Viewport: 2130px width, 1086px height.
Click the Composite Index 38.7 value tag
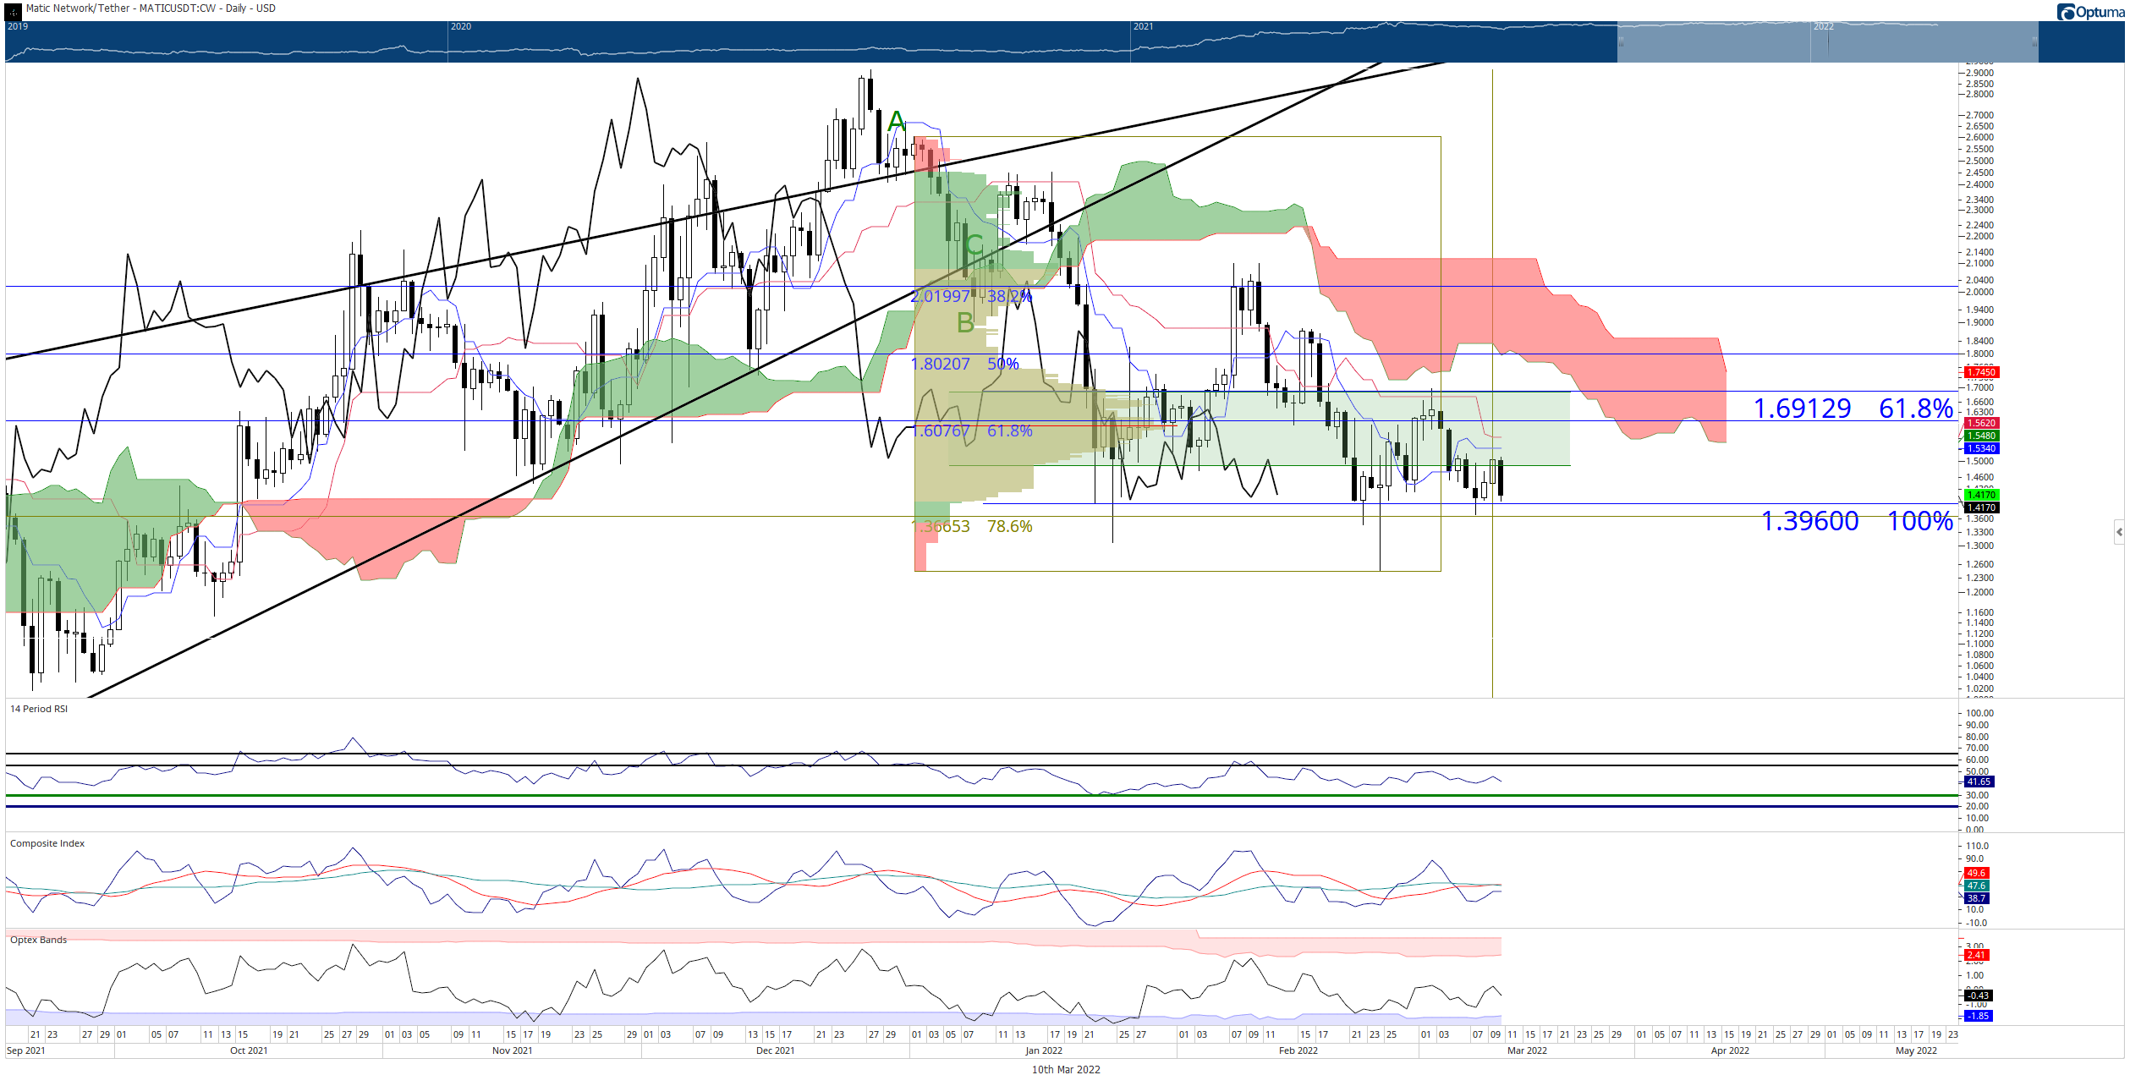pyautogui.click(x=1976, y=898)
